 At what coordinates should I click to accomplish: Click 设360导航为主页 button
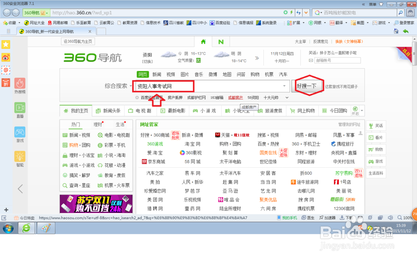[78, 42]
